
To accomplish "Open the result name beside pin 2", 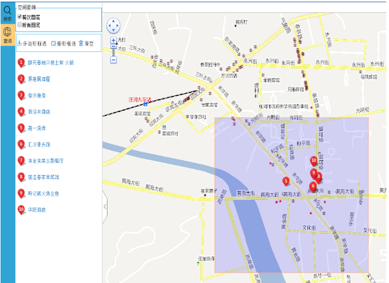I will [39, 79].
